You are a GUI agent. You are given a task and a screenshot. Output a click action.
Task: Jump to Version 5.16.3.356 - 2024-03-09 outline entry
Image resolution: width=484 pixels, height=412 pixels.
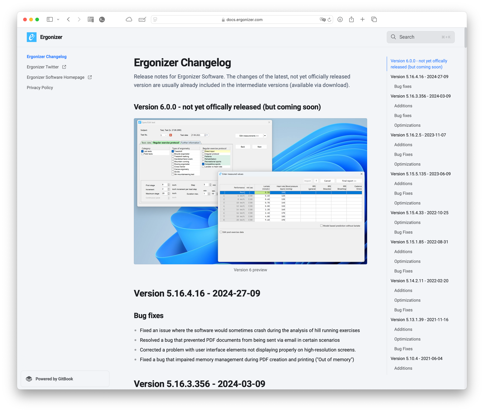click(420, 96)
